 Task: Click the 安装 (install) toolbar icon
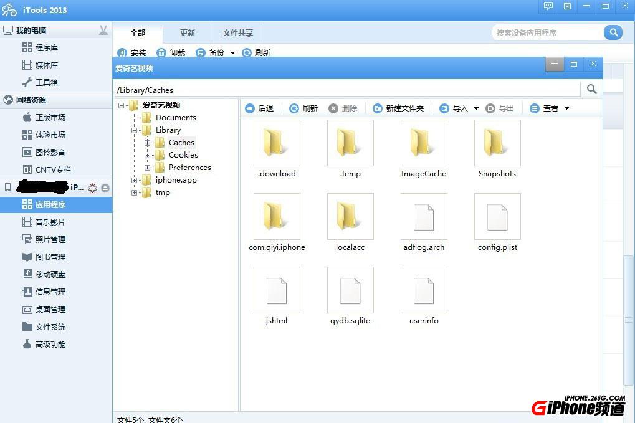(123, 52)
